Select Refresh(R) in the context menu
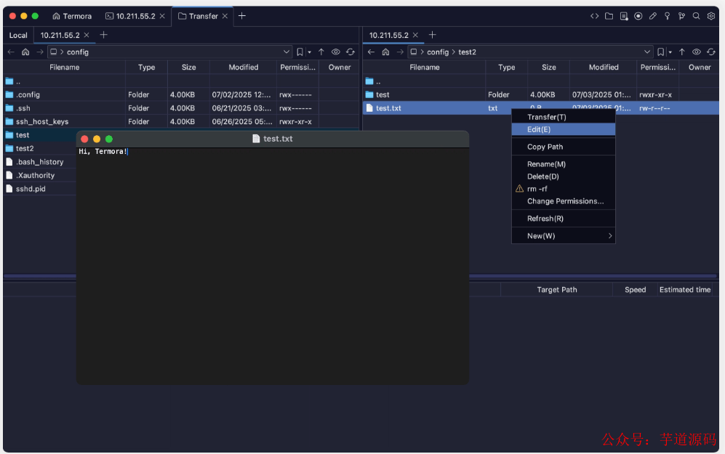725x454 pixels. coord(563,219)
